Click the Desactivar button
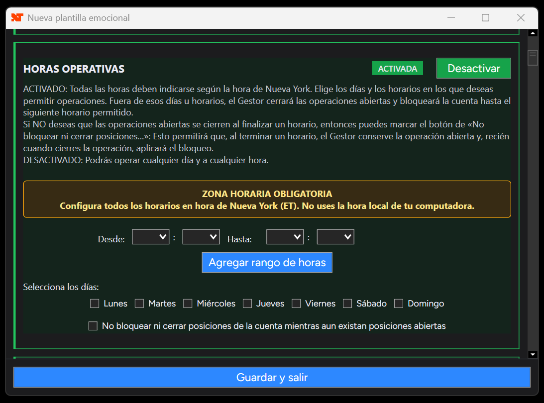This screenshot has width=544, height=403. point(473,68)
